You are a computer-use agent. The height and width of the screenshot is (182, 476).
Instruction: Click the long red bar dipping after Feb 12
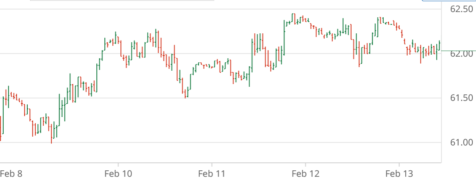point(359,54)
